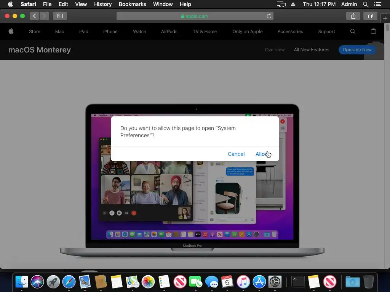Image resolution: width=390 pixels, height=292 pixels.
Task: Open Maps from the Dock
Action: pyautogui.click(x=132, y=282)
